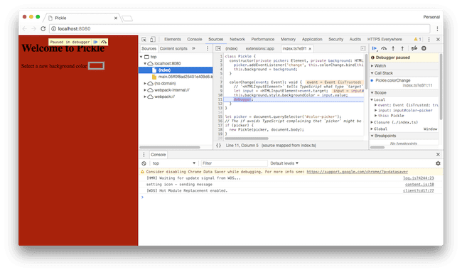The height and width of the screenshot is (272, 462).
Task: Open the datasaver support link
Action: click(x=357, y=172)
